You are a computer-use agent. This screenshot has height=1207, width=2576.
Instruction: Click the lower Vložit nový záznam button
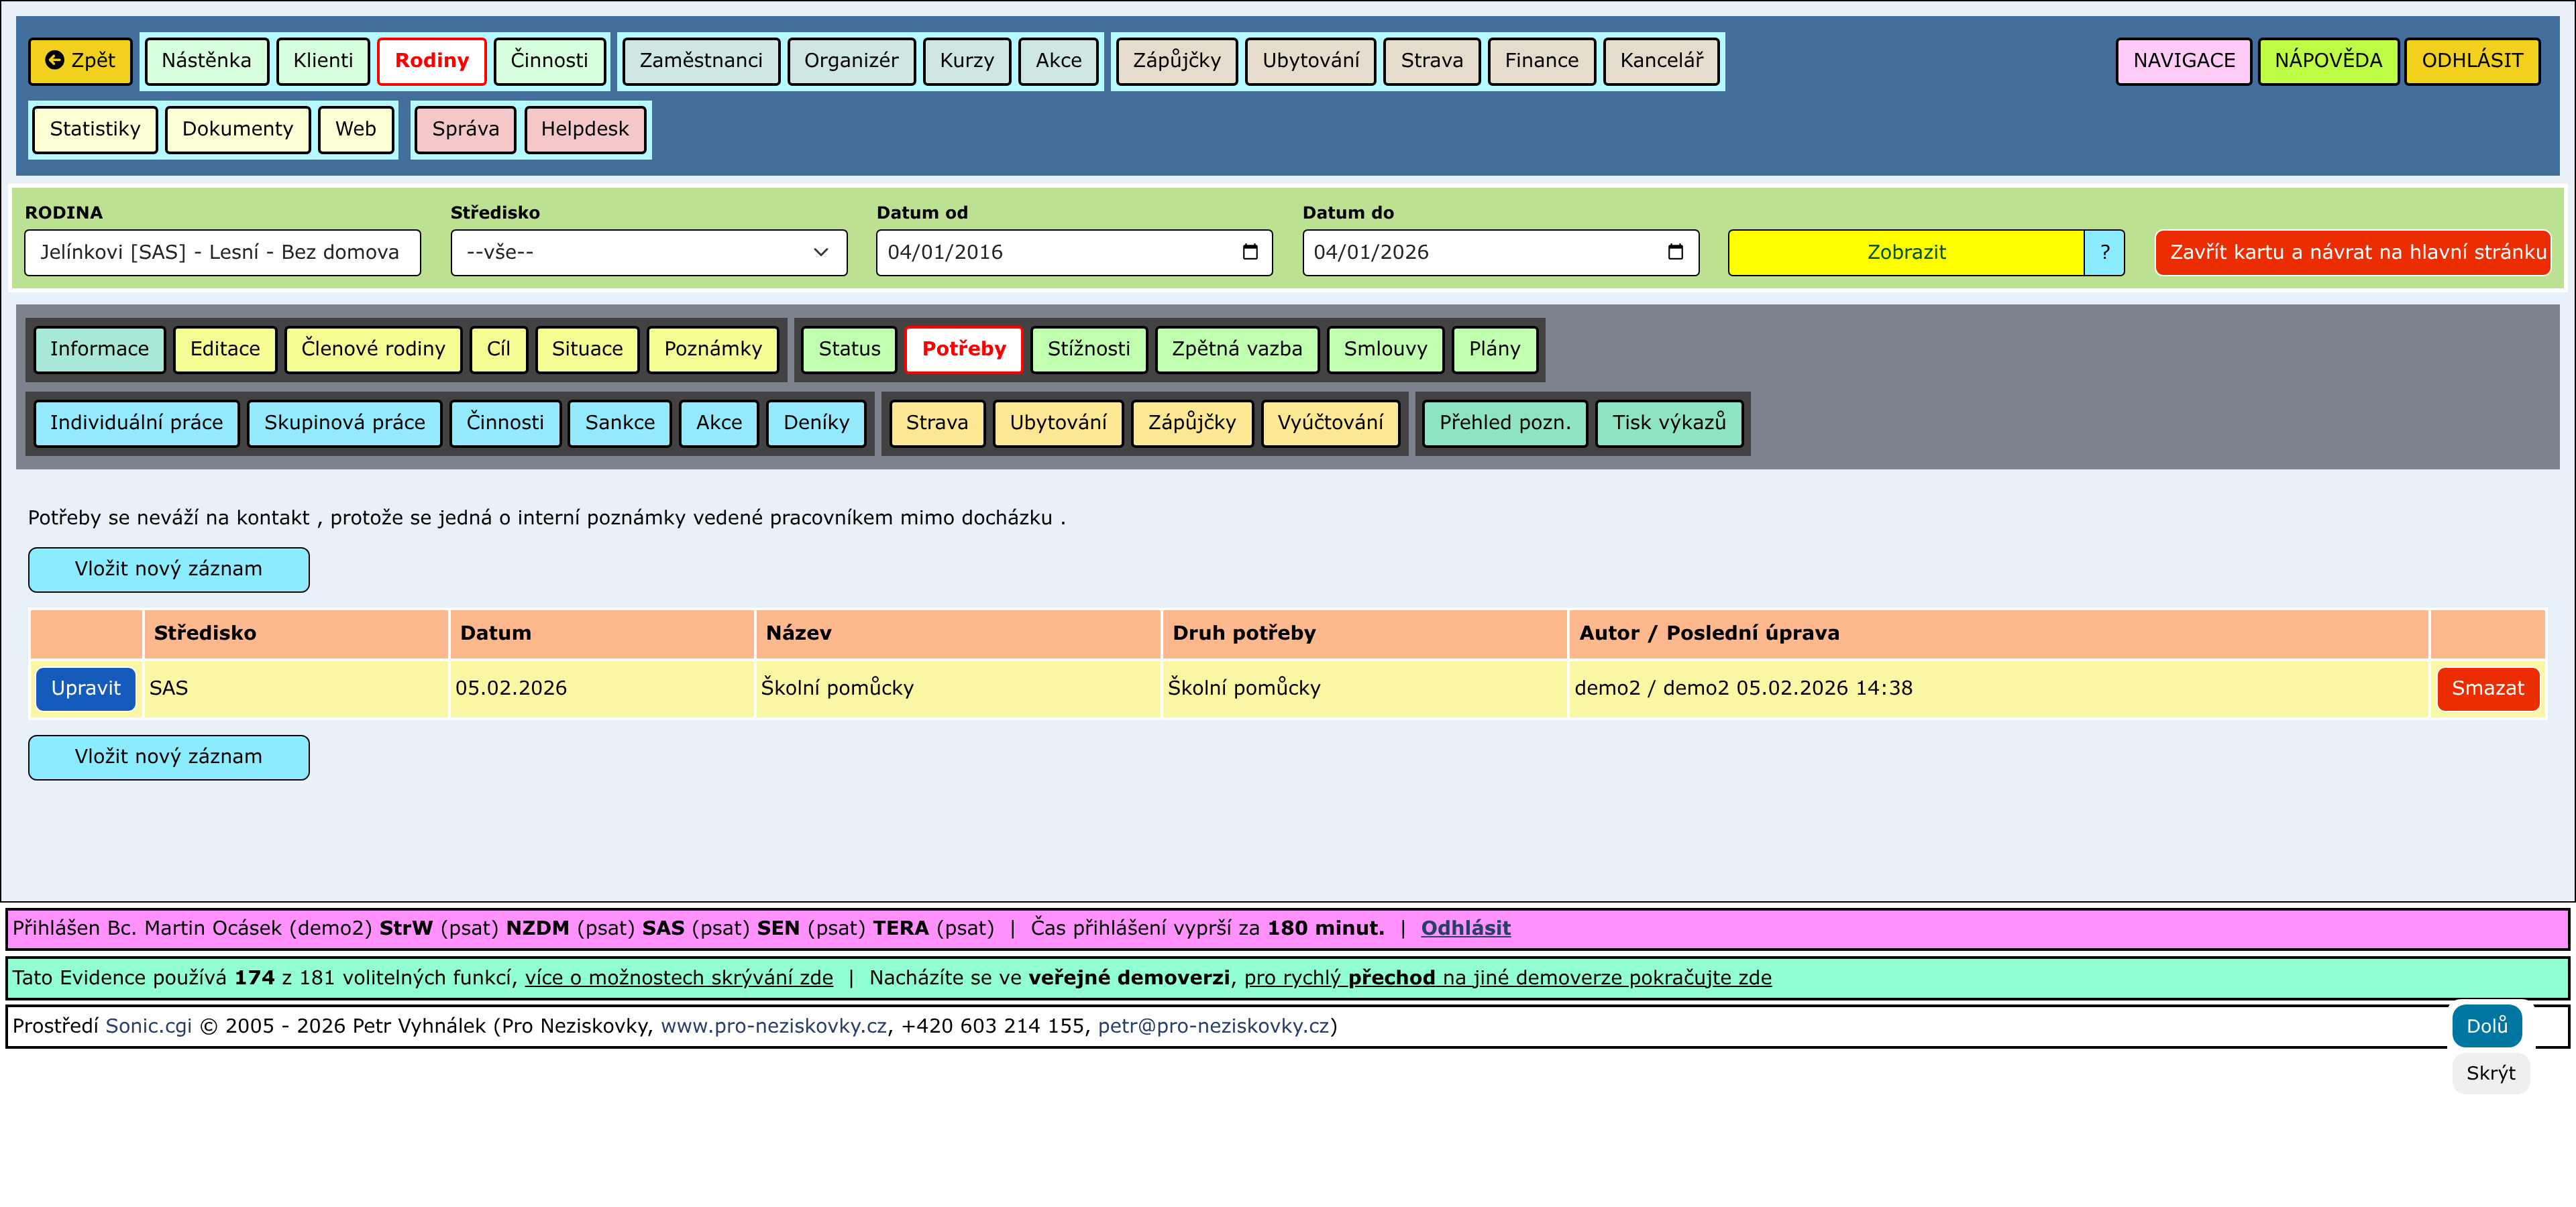point(169,757)
